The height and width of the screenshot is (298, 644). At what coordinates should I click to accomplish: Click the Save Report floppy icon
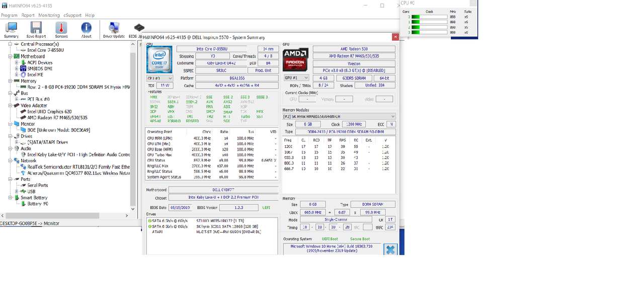[36, 30]
